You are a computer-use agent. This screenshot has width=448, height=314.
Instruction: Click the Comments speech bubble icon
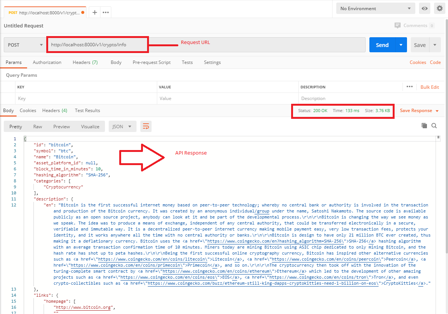pos(398,26)
